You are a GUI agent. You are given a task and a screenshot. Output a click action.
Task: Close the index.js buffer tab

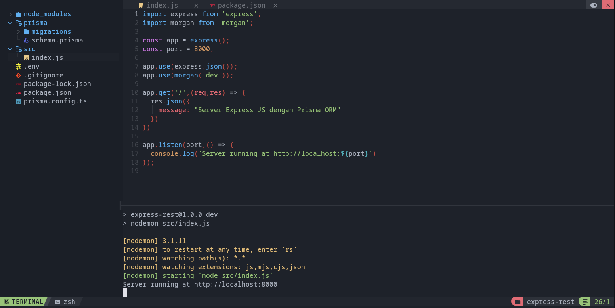(196, 6)
